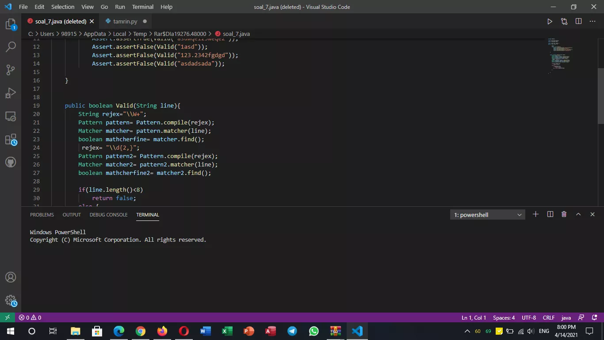This screenshot has height=340, width=604.
Task: Open the Go menu
Action: pos(104,7)
